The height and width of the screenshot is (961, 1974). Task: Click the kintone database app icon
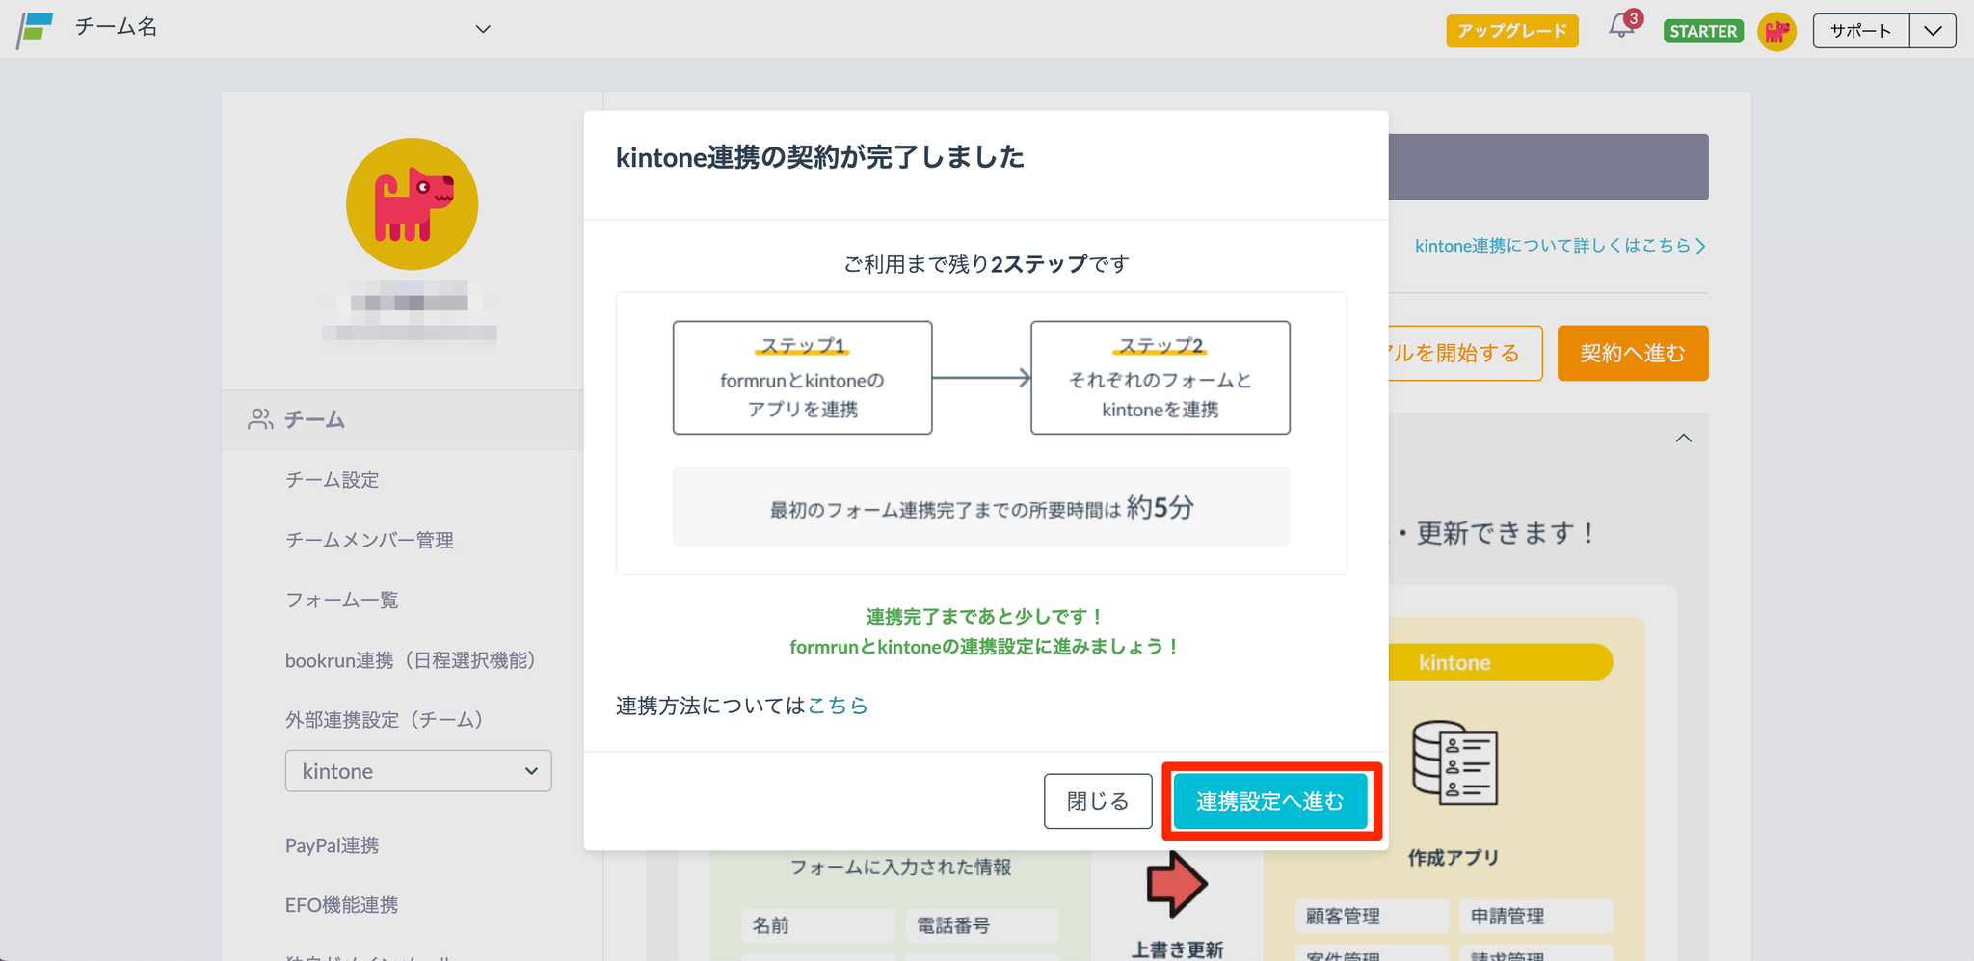point(1454,762)
